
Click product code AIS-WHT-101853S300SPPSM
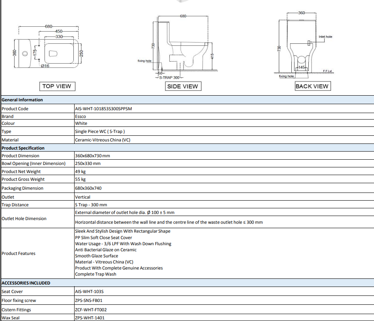pyautogui.click(x=103, y=109)
